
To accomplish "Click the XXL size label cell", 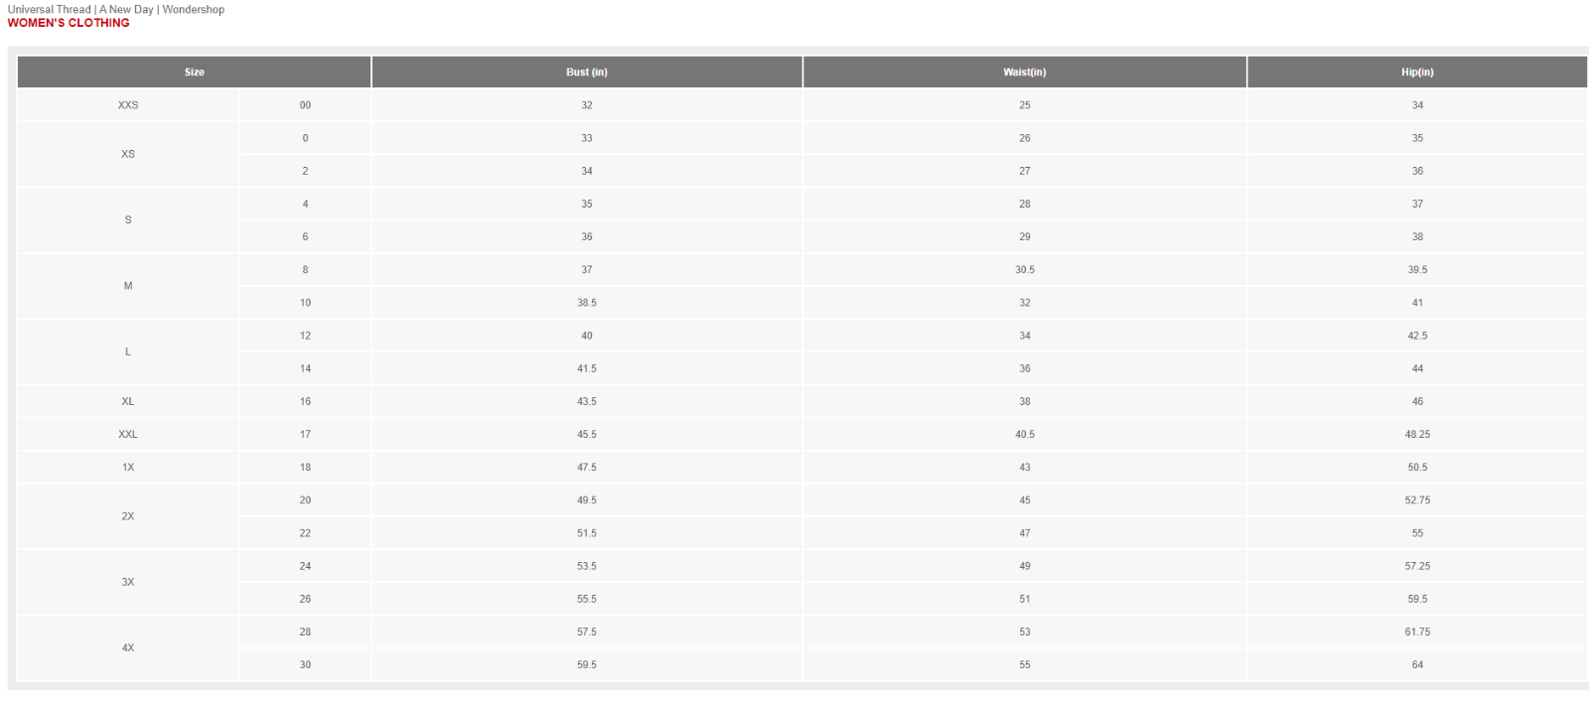I will click(x=128, y=435).
